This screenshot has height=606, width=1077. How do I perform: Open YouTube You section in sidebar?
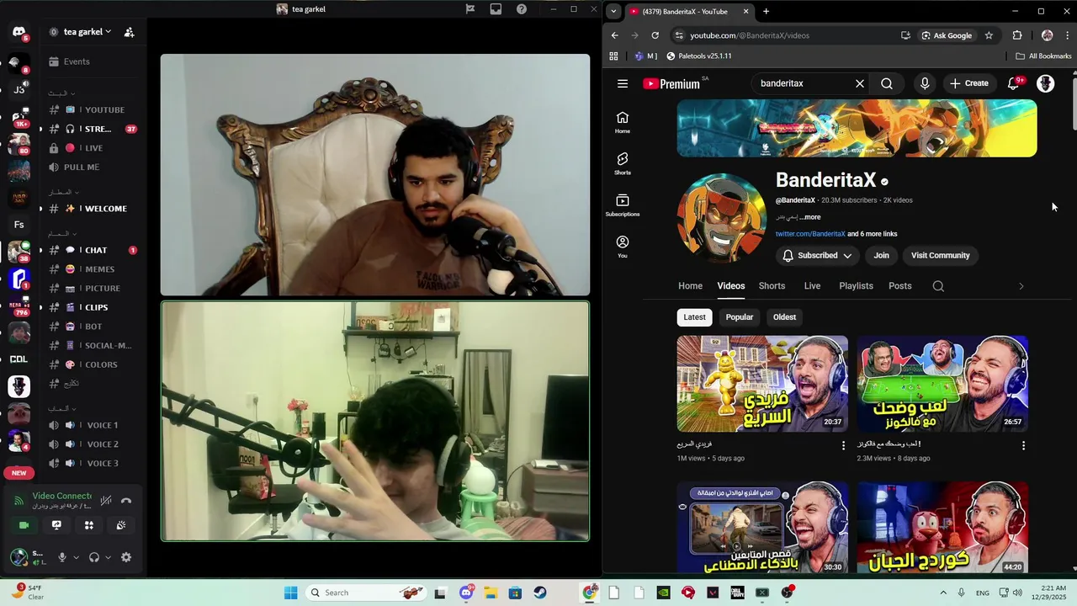coord(623,247)
